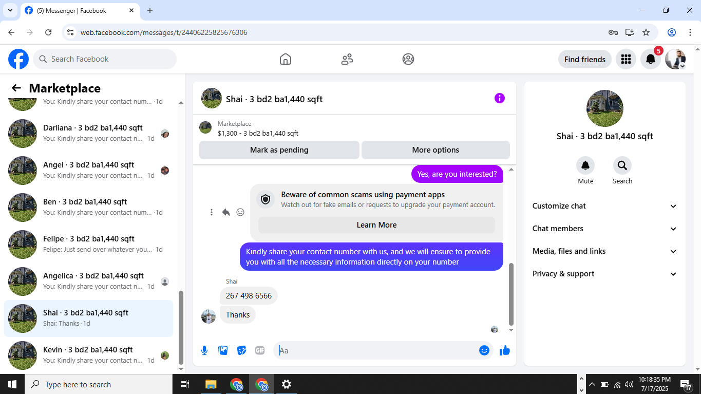The width and height of the screenshot is (701, 394).
Task: Open Angel conversation in Marketplace list
Action: pos(88,171)
